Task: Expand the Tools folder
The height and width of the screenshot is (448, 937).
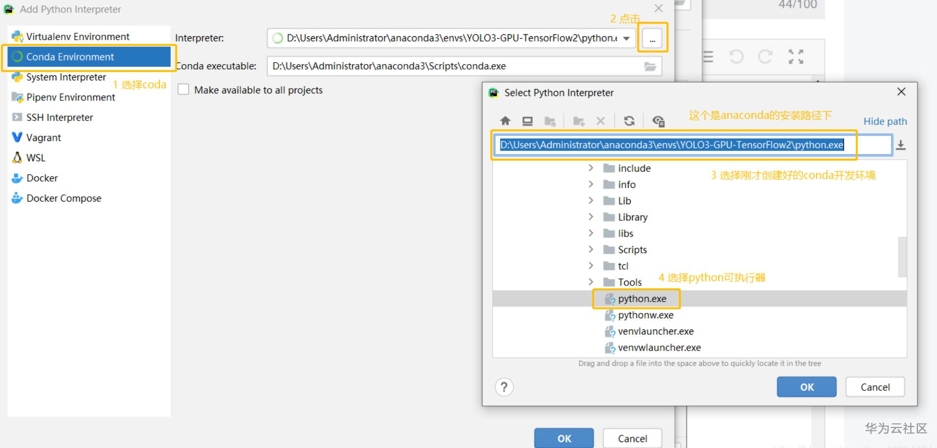Action: pos(591,282)
